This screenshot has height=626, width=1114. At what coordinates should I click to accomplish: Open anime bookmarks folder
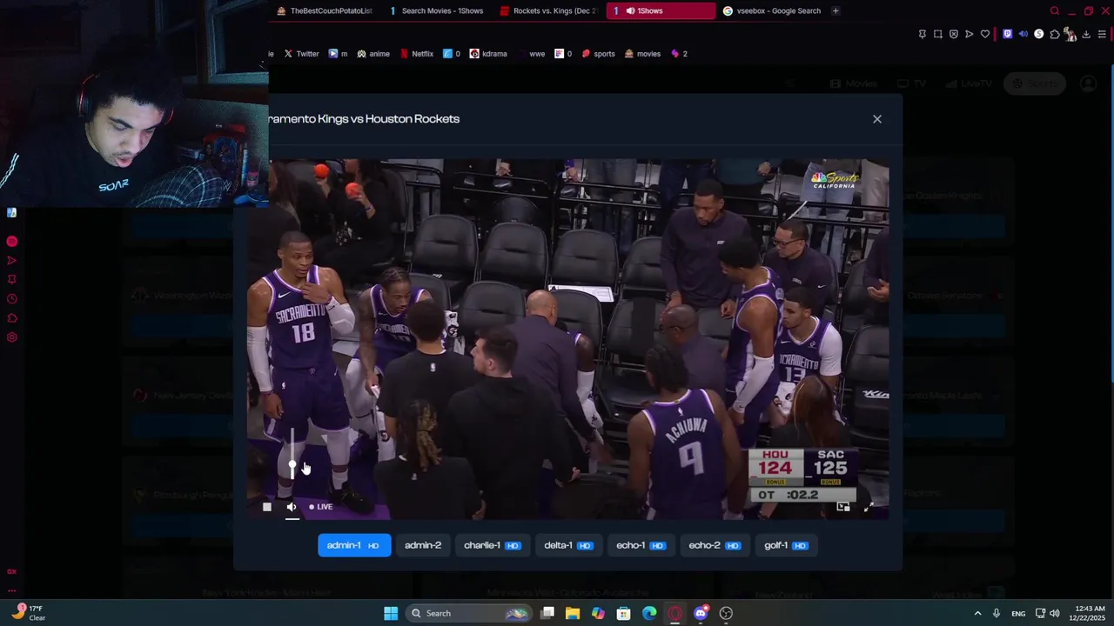point(373,54)
